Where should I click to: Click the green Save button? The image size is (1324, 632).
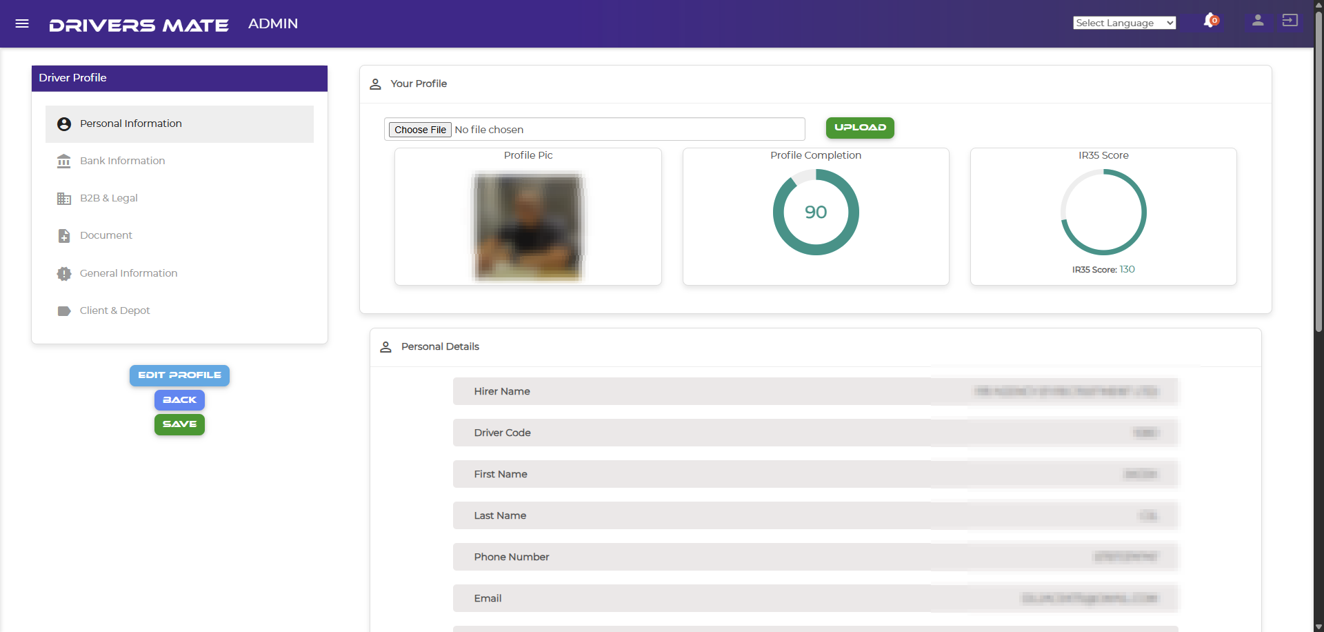179,424
